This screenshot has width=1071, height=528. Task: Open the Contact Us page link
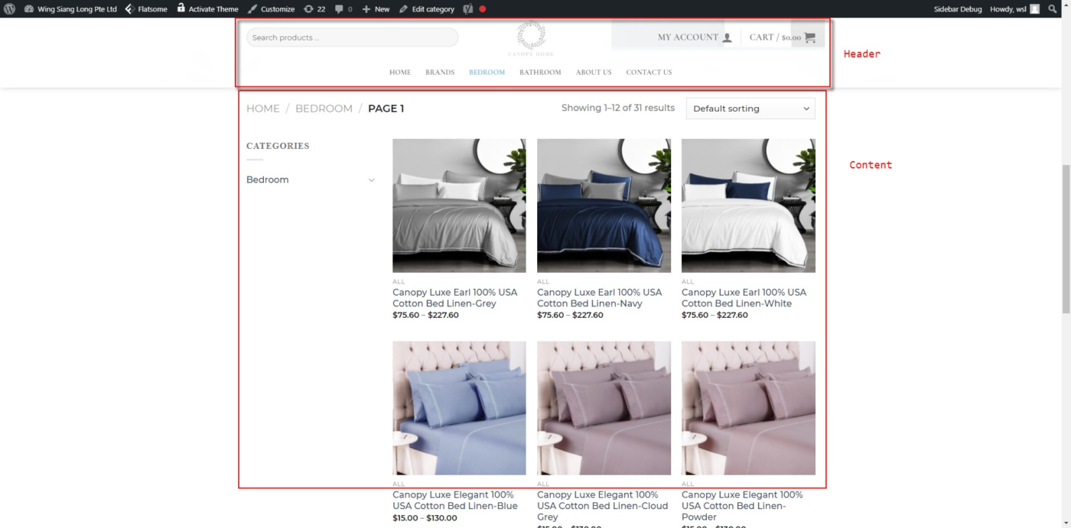[x=649, y=73]
